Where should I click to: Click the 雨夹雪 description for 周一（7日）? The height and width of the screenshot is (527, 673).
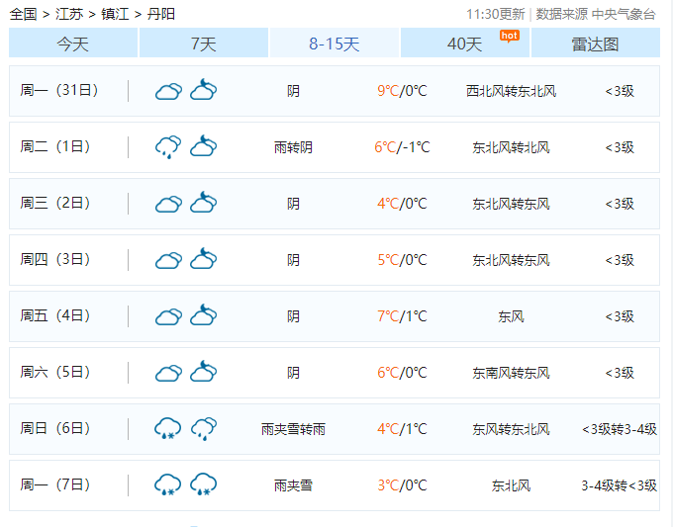tap(293, 485)
